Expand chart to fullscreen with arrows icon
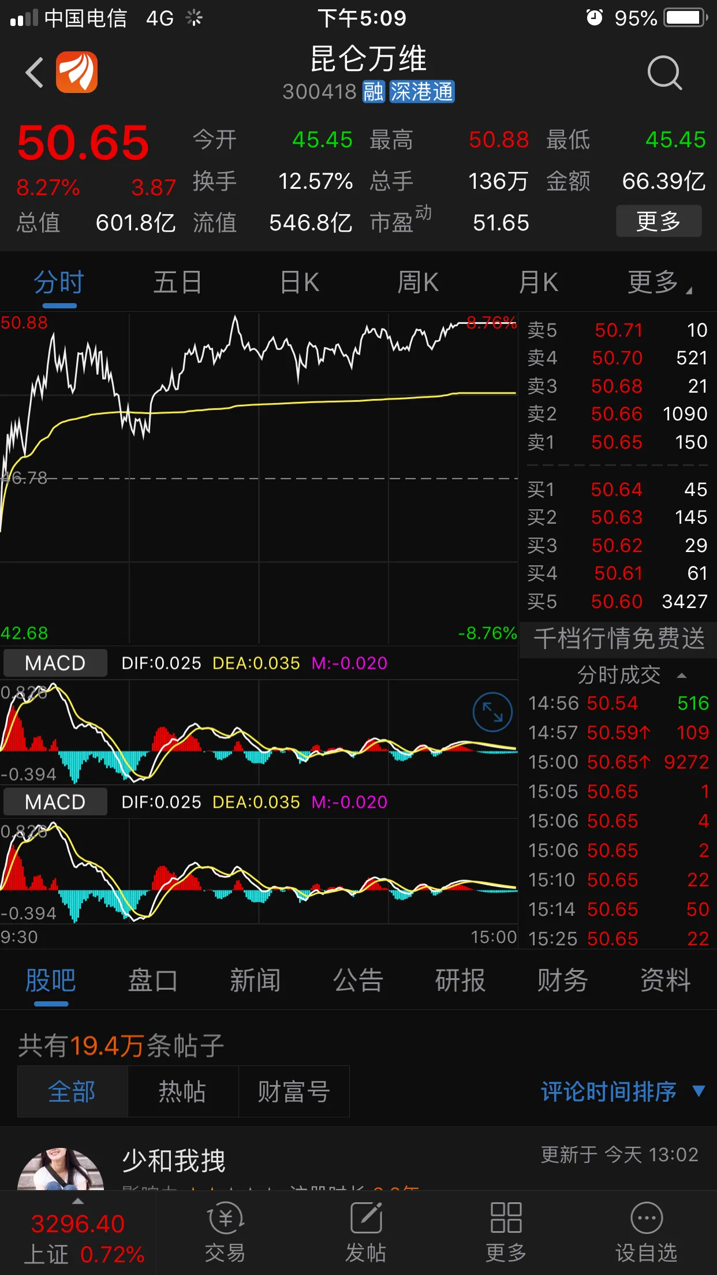 coord(492,712)
